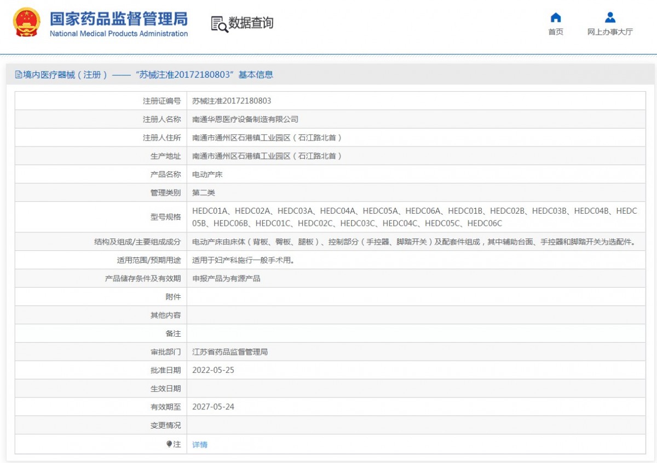Click the 结构及组成 description value
The height and width of the screenshot is (463, 657).
pos(414,242)
